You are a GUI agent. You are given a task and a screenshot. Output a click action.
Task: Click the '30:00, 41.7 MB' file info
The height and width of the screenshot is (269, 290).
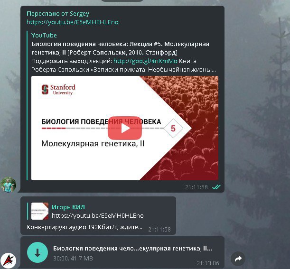click(73, 258)
